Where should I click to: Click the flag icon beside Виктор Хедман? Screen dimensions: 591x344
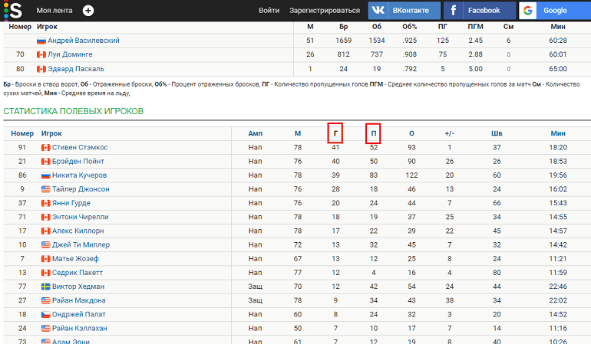[x=46, y=286]
